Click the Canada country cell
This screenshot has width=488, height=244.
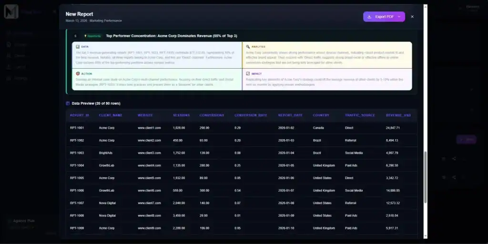click(318, 128)
